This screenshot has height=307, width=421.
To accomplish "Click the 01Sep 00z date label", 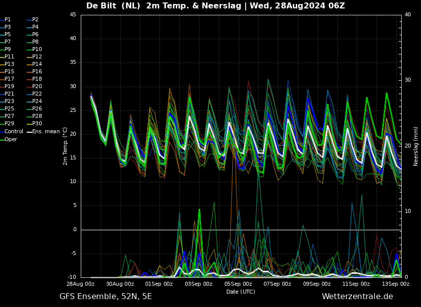I will 159,284.
